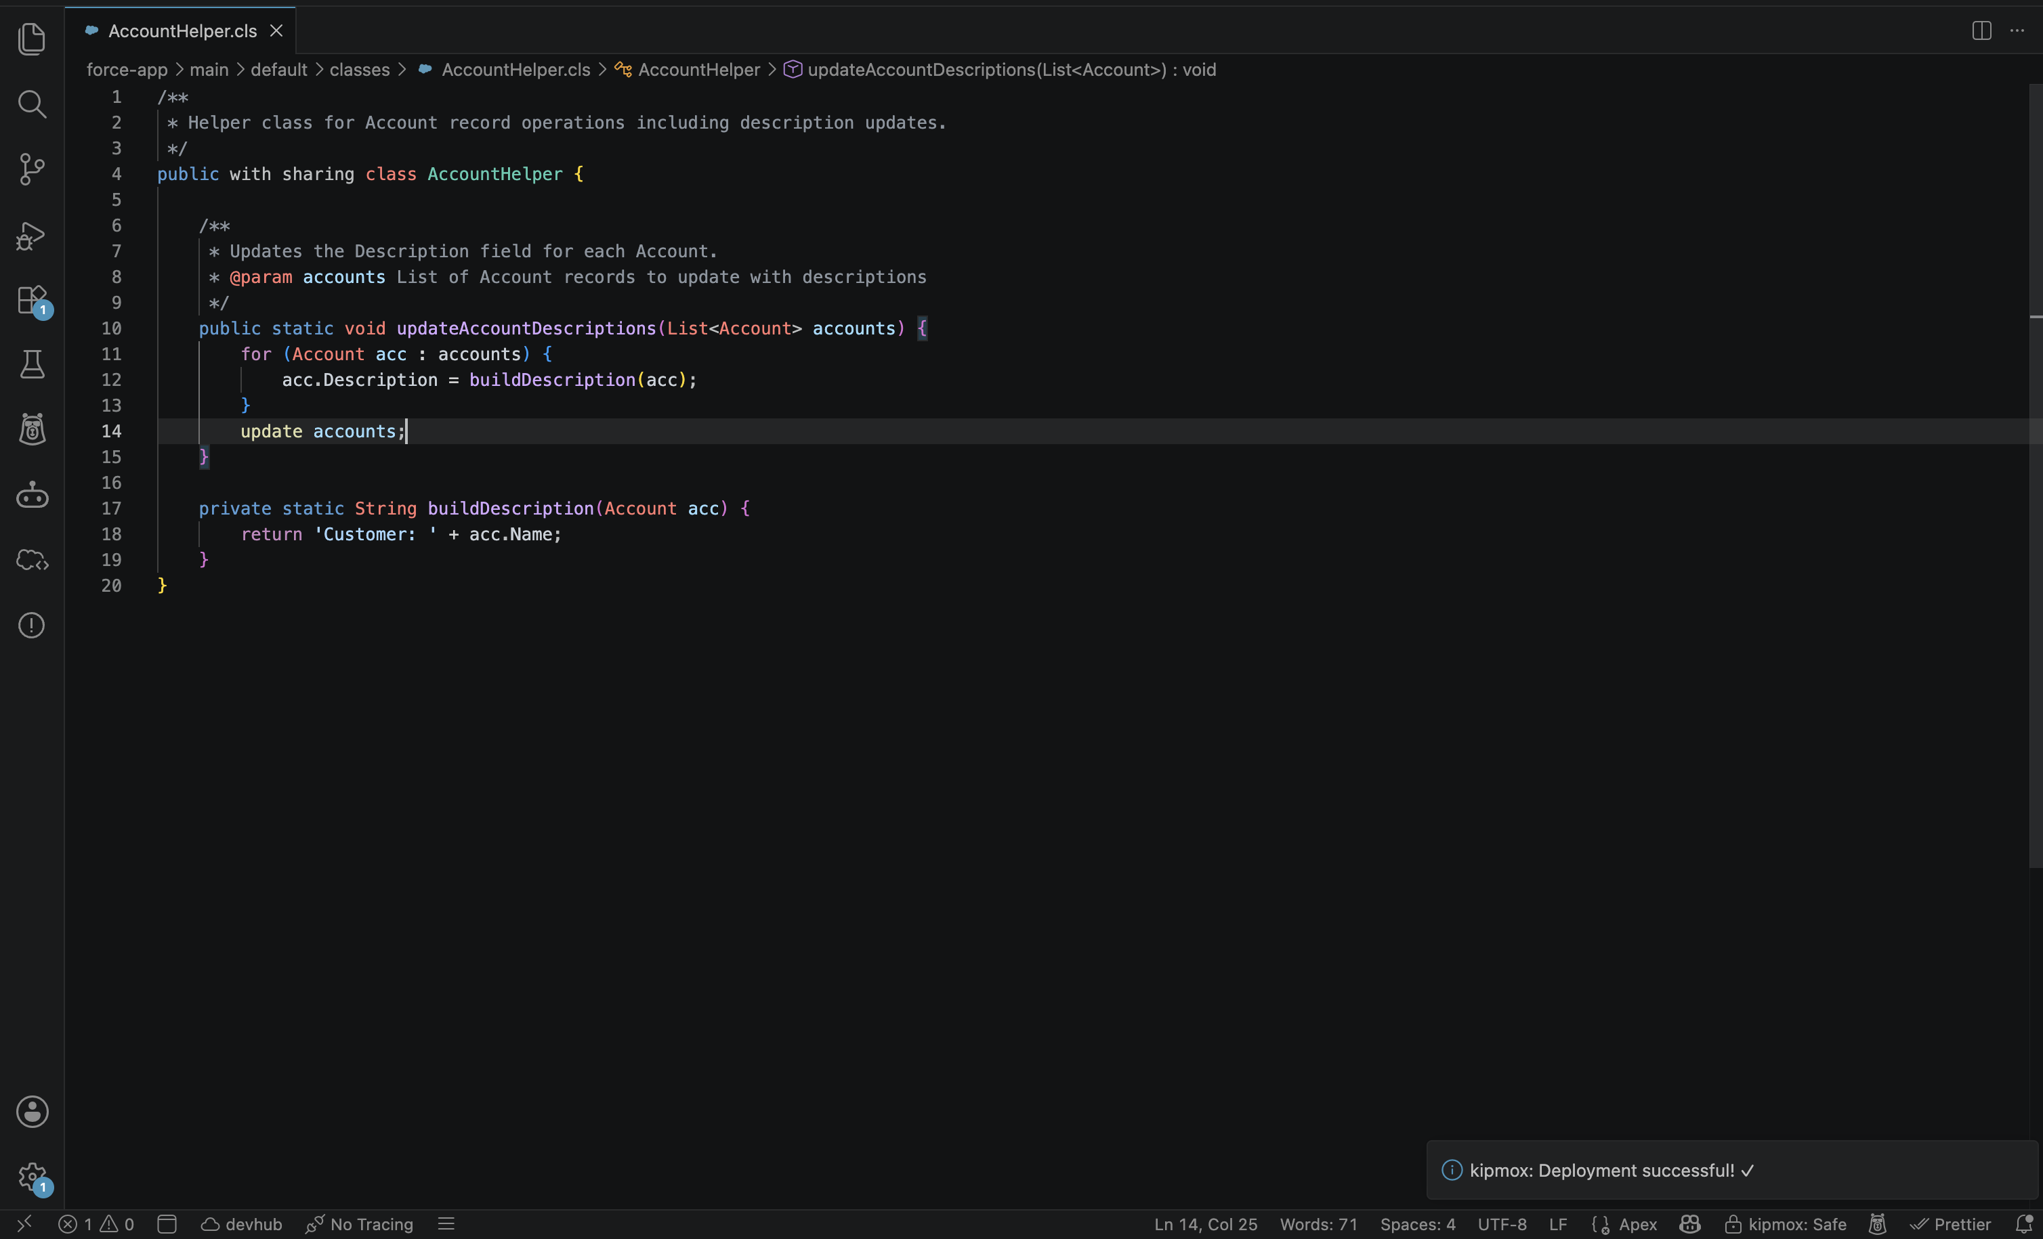Open the Search view icon
The image size is (2043, 1239).
[x=32, y=104]
